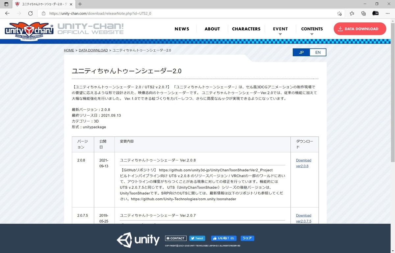Click heading ユニティちゃんトゥーンシェーダー Ver.2.0.8
Screen dimensions: 395x253
158,160
